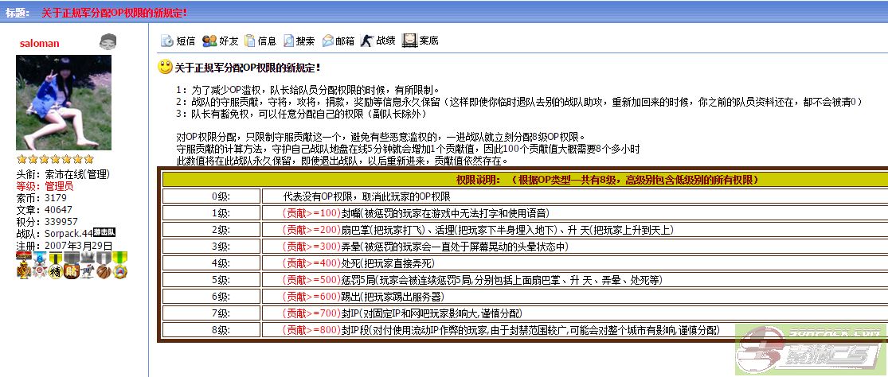Select the gold cross medal with red ribbon

click(x=23, y=271)
